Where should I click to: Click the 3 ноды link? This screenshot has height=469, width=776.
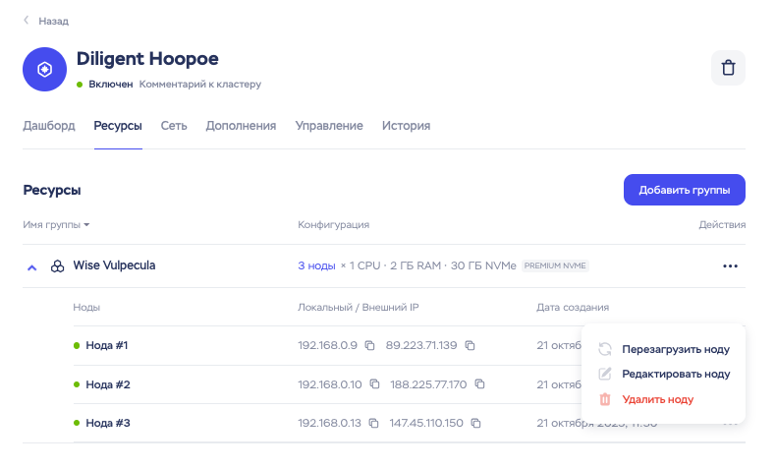(x=316, y=265)
